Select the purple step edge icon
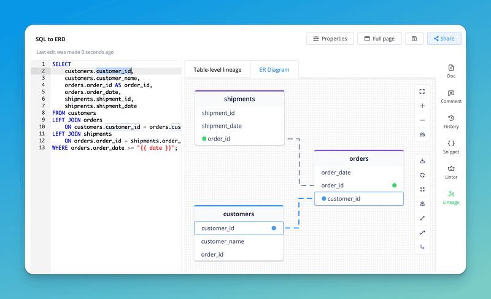 point(422,247)
